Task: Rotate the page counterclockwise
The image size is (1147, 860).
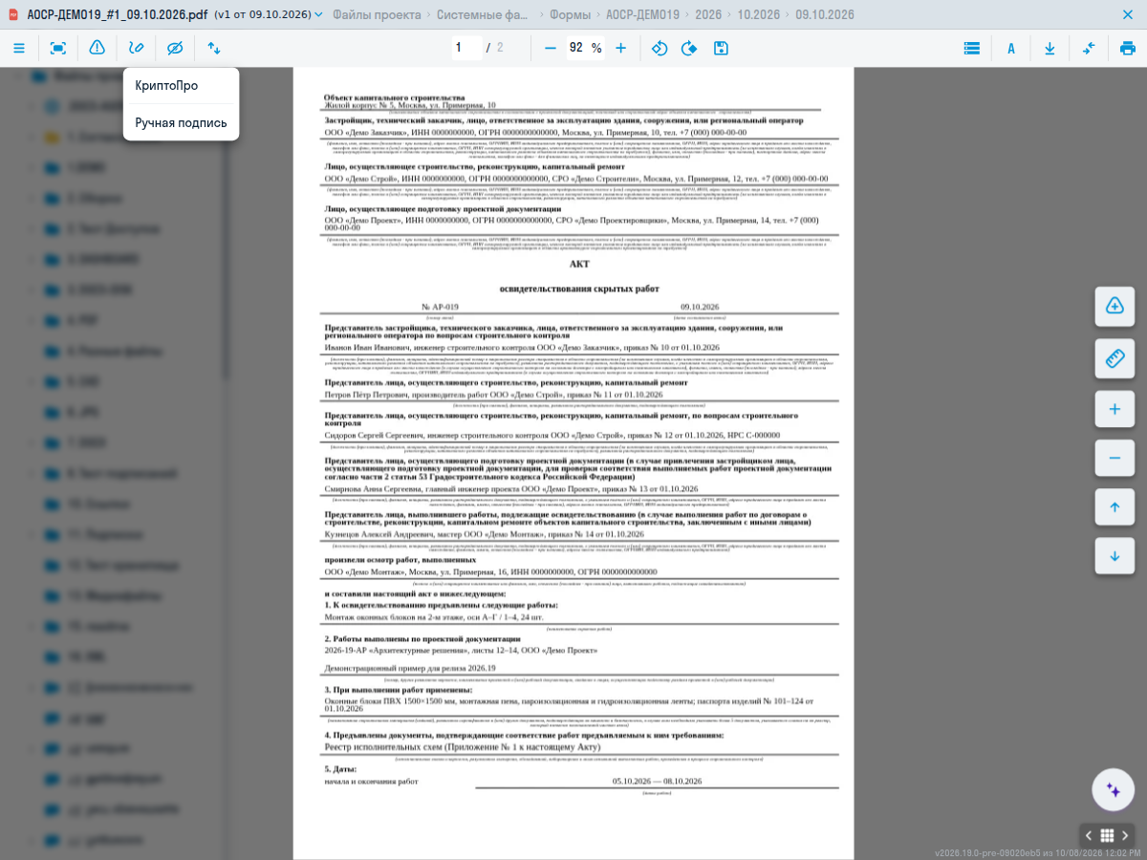Action: point(660,48)
